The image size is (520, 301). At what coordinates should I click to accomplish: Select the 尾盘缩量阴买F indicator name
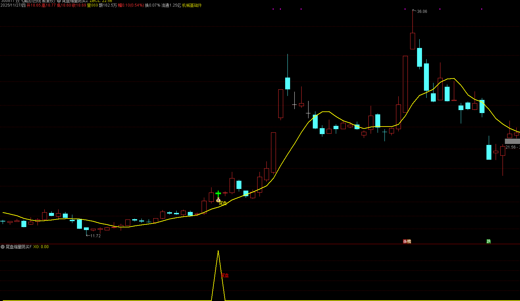[19, 247]
